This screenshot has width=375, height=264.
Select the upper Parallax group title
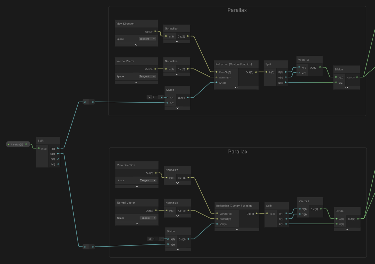(x=237, y=10)
